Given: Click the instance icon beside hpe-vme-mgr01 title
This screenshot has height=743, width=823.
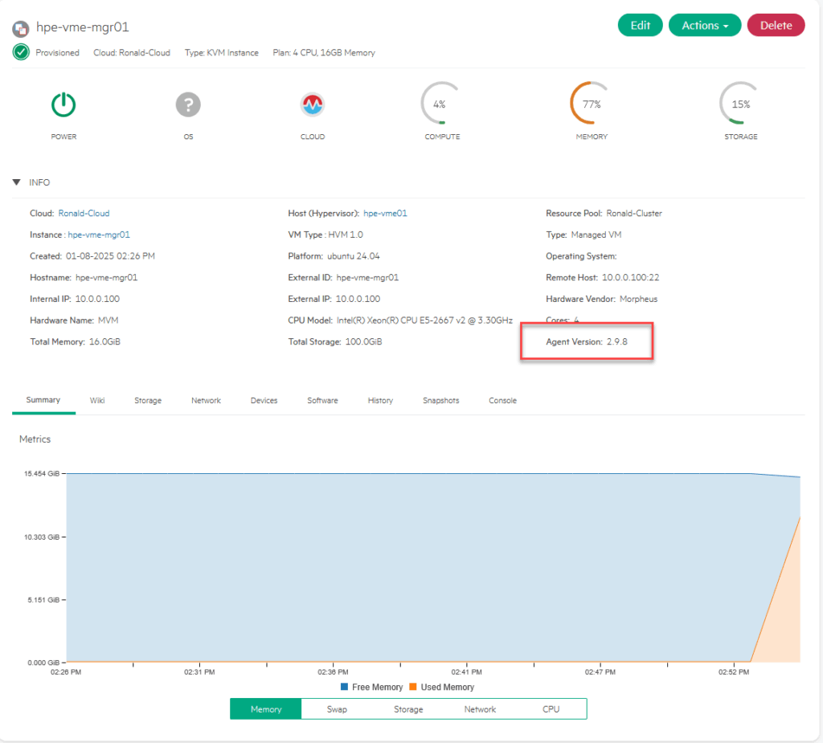Looking at the screenshot, I should point(21,29).
